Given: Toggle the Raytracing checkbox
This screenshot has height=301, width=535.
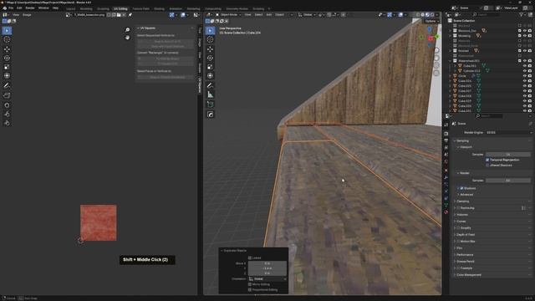Looking at the screenshot, I should tap(458, 208).
